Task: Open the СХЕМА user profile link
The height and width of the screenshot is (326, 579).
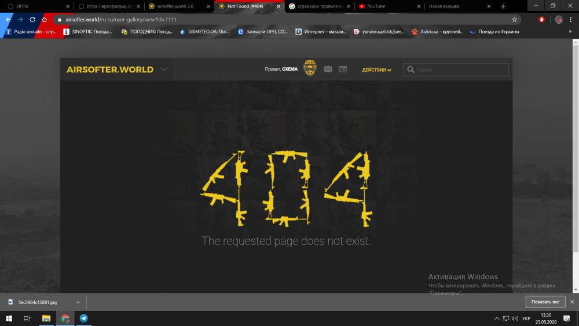Action: [x=290, y=69]
